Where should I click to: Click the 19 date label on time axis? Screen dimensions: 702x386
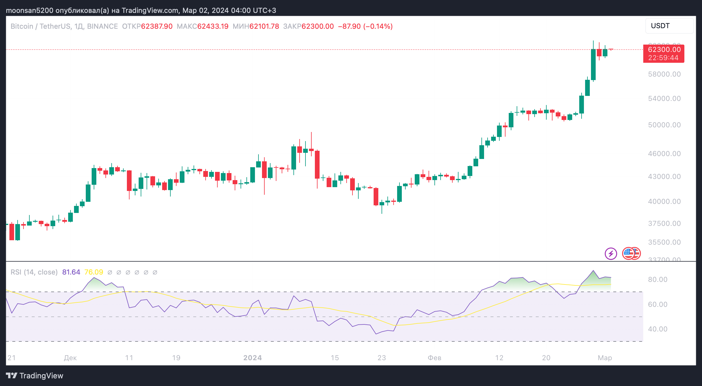click(x=176, y=358)
